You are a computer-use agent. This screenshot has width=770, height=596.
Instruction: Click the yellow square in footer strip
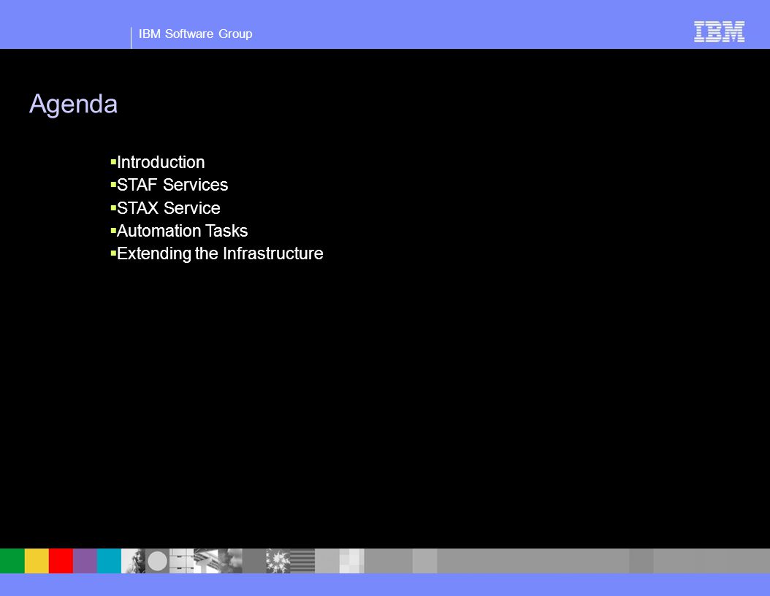(x=37, y=561)
